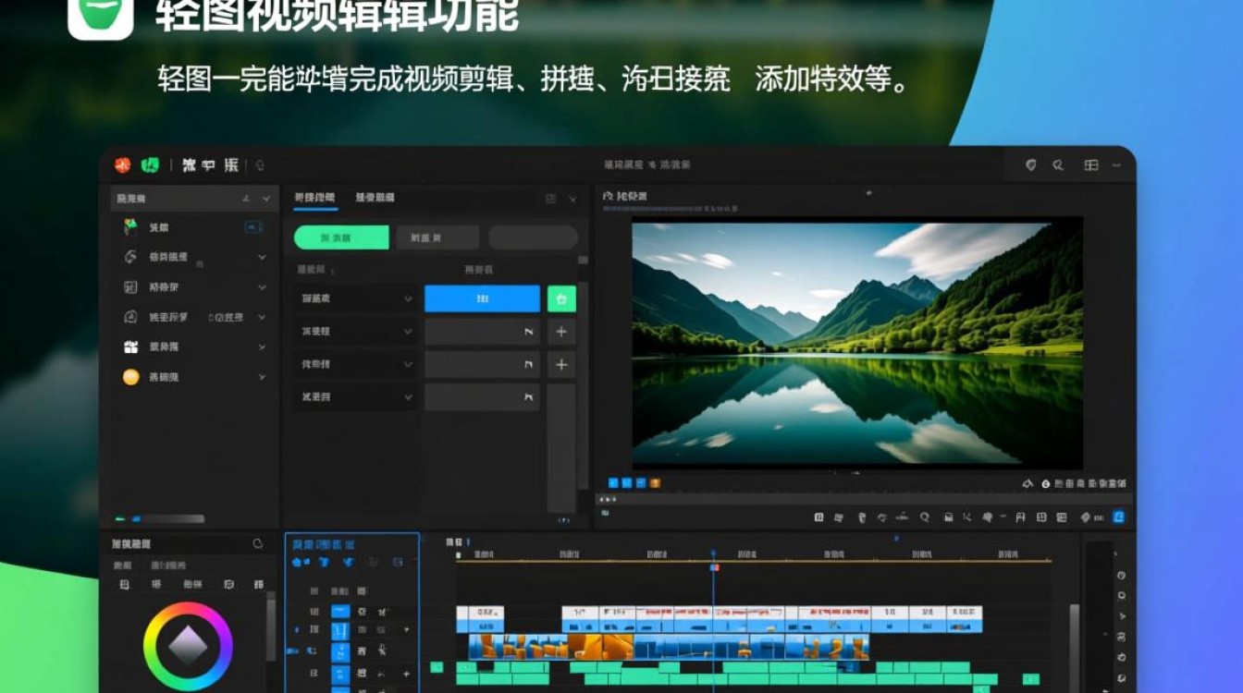Pick a hue on the color wheel
1243x693 pixels.
point(189,646)
